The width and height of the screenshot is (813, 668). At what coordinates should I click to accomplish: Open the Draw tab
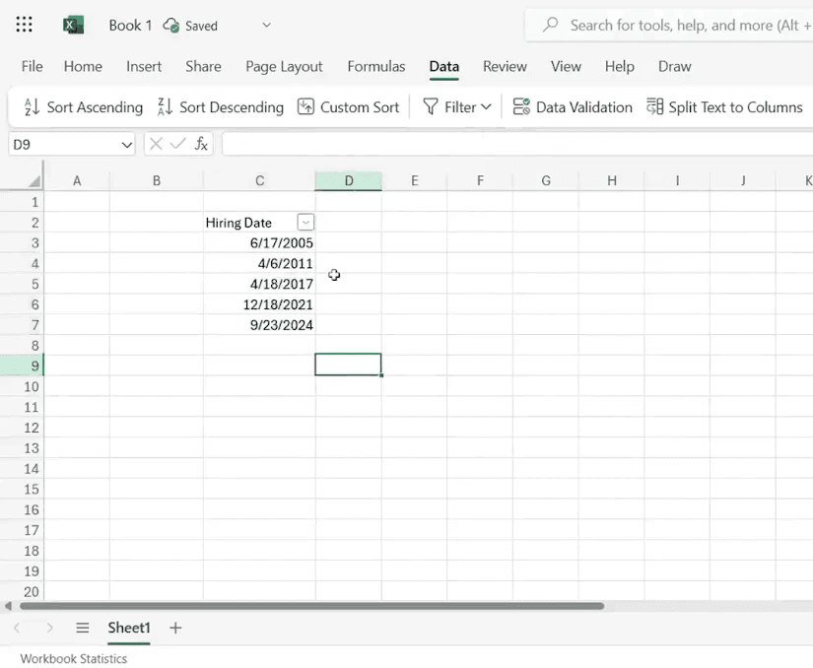pyautogui.click(x=674, y=66)
